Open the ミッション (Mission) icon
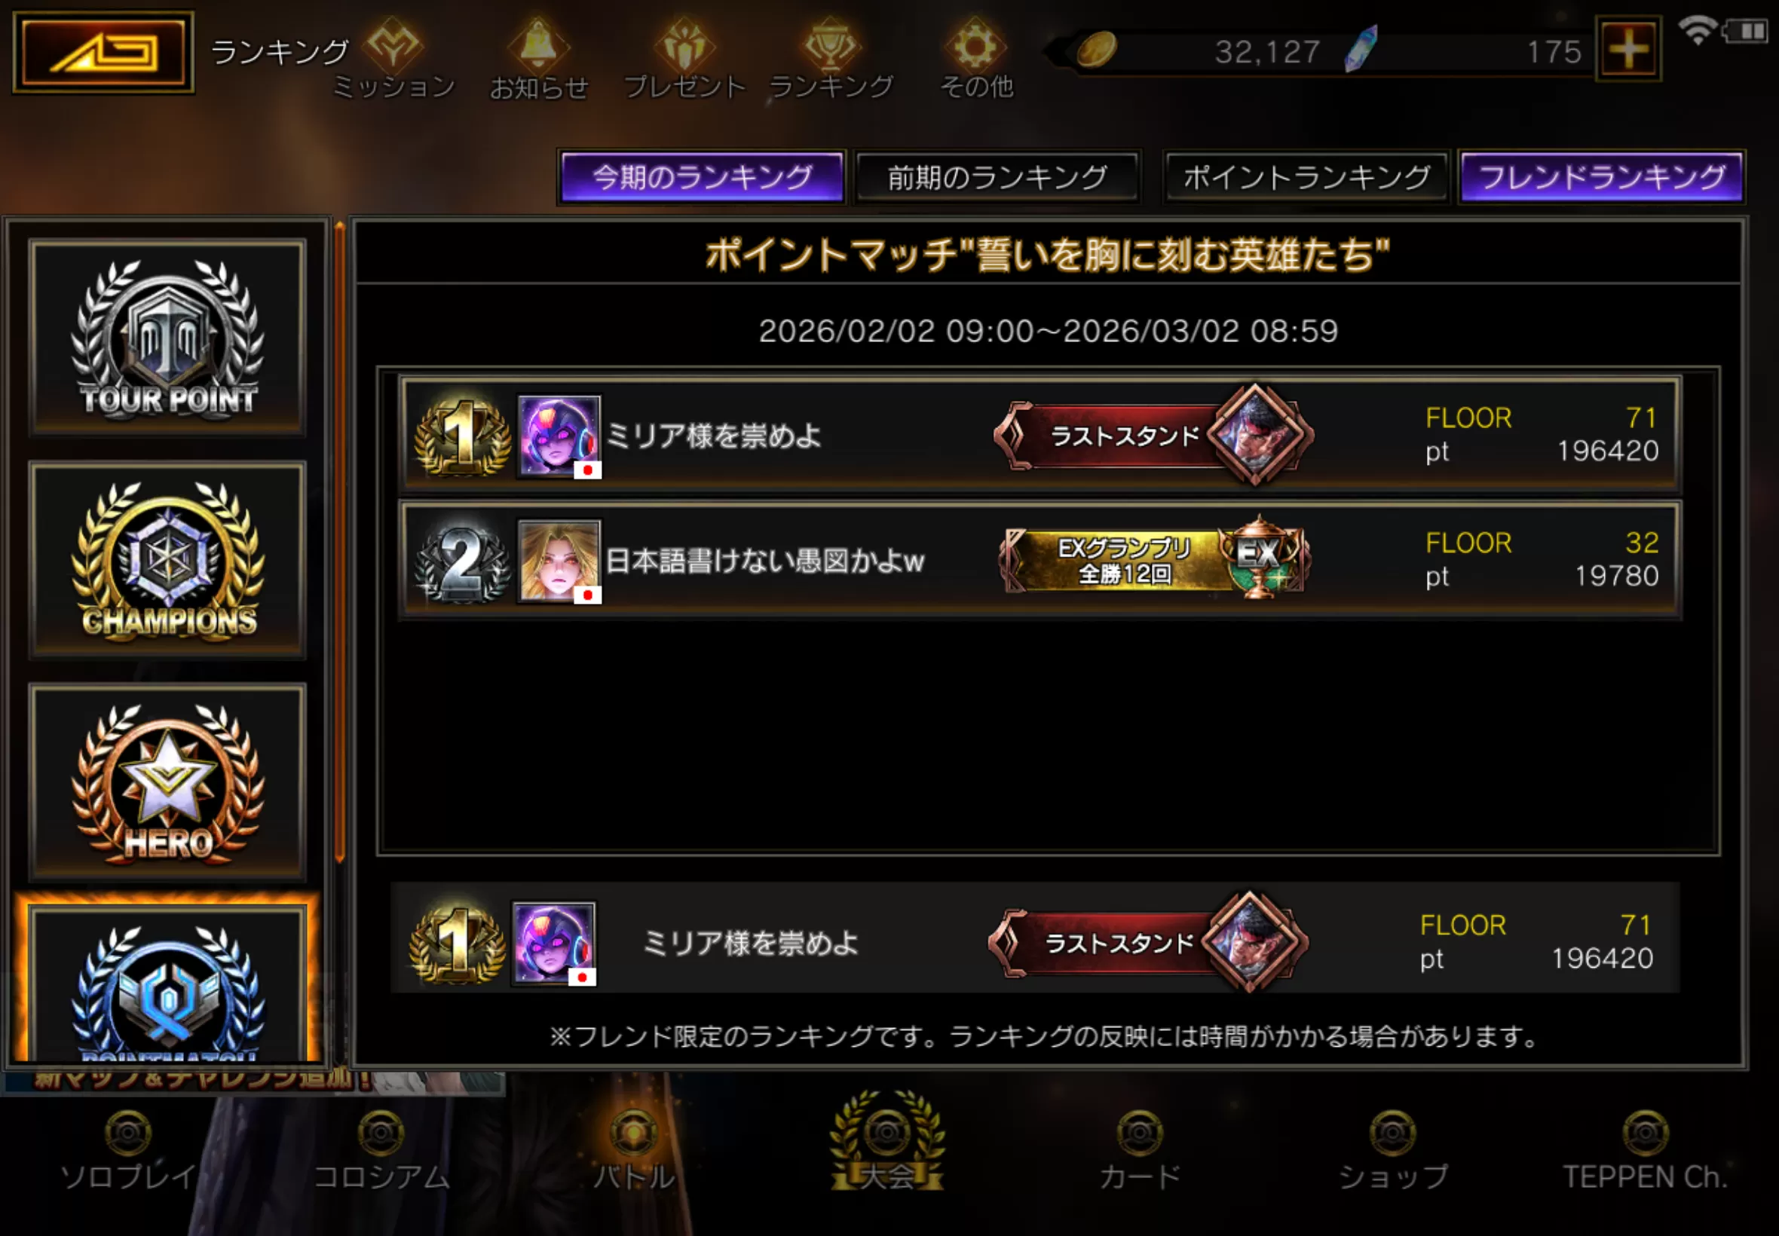Image resolution: width=1779 pixels, height=1236 pixels. [394, 60]
